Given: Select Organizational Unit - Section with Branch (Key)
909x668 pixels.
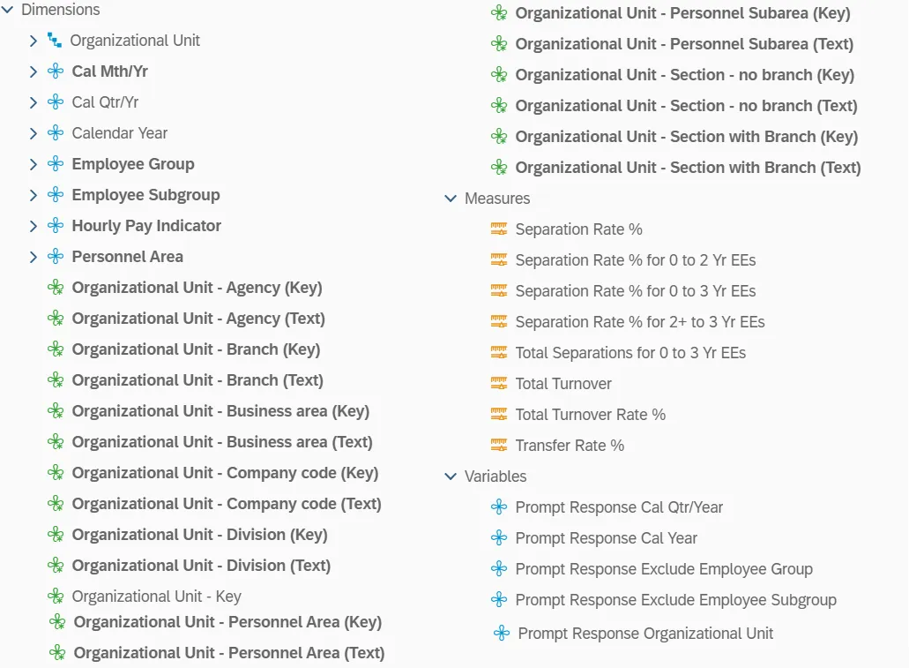Looking at the screenshot, I should (x=686, y=137).
